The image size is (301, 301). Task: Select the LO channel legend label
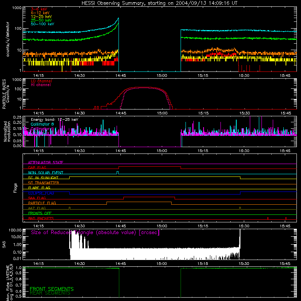pyautogui.click(x=41, y=81)
